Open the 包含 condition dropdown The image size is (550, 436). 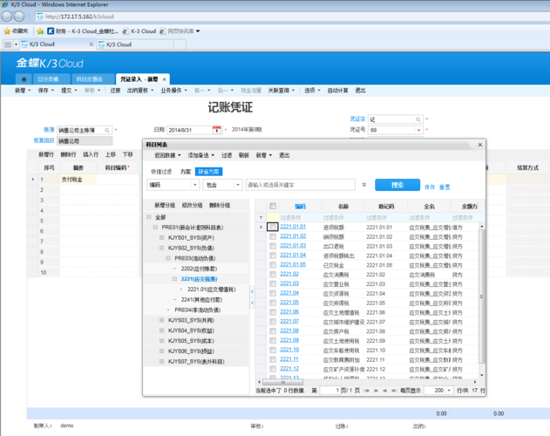click(222, 185)
